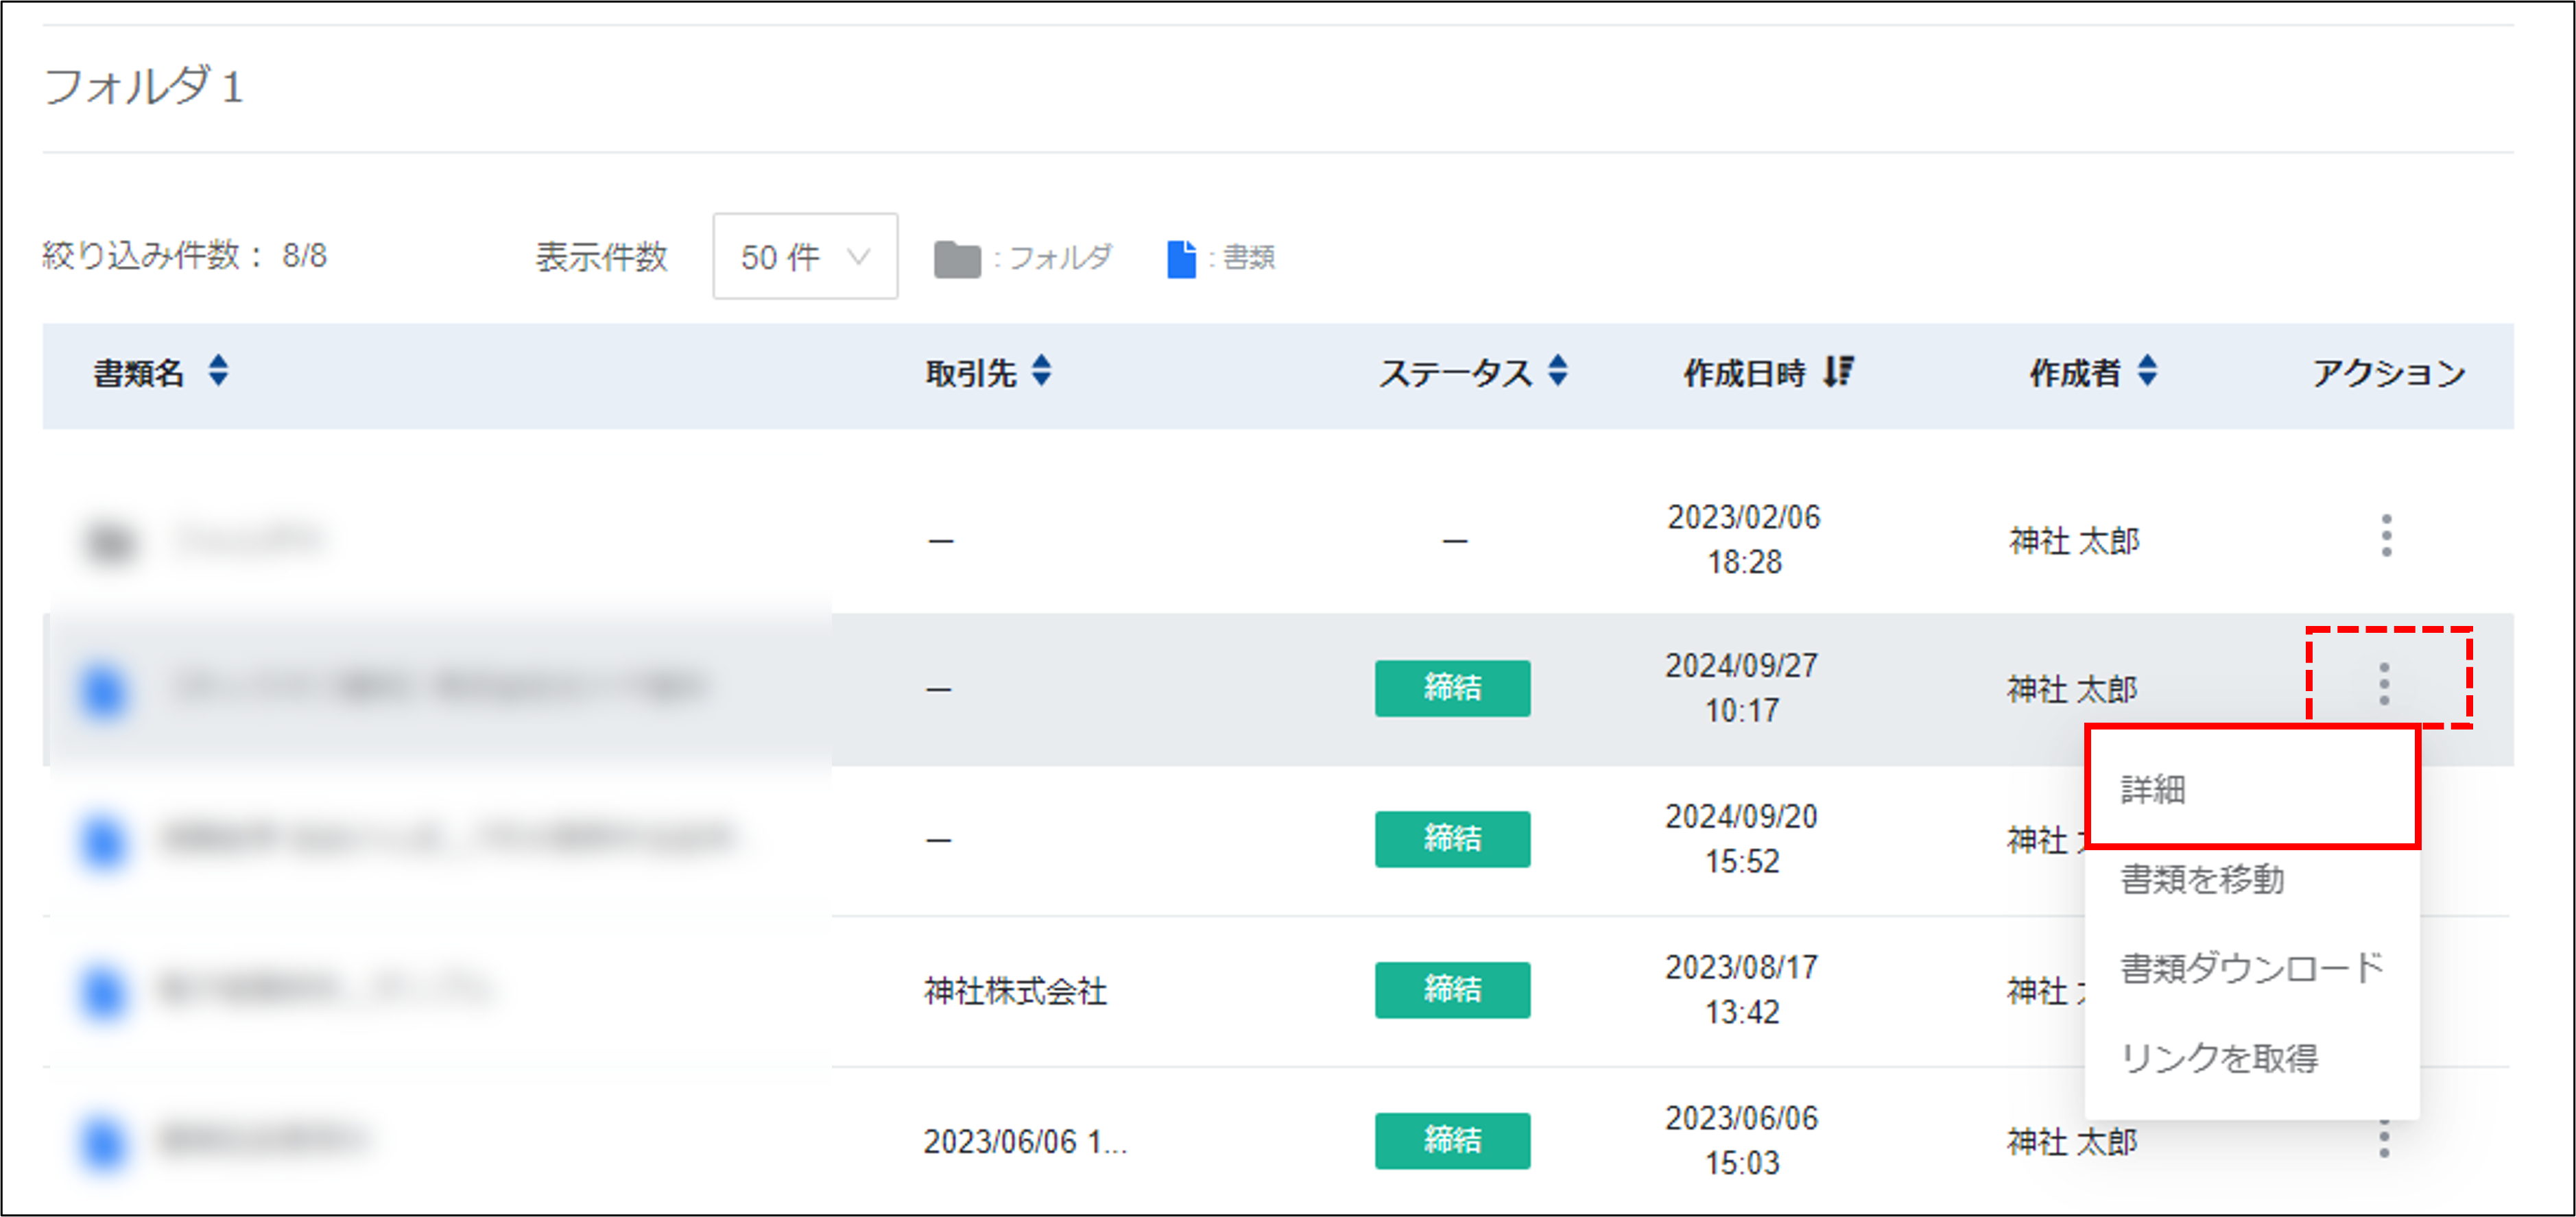Sort by ステータス column arrows
Image resolution: width=2576 pixels, height=1217 pixels.
(x=1557, y=371)
